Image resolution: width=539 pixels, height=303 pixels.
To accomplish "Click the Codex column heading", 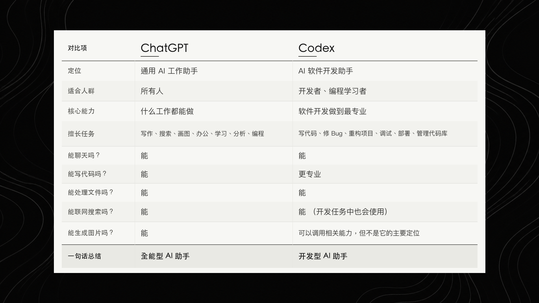I will [316, 48].
